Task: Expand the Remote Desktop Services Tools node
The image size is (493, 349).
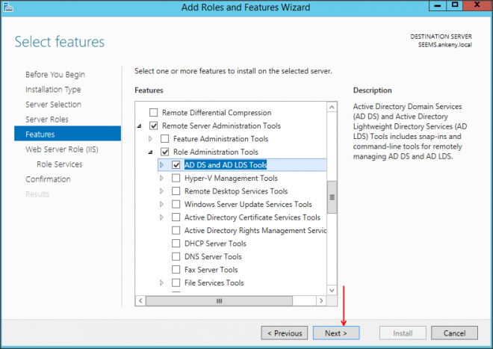Action: point(162,191)
